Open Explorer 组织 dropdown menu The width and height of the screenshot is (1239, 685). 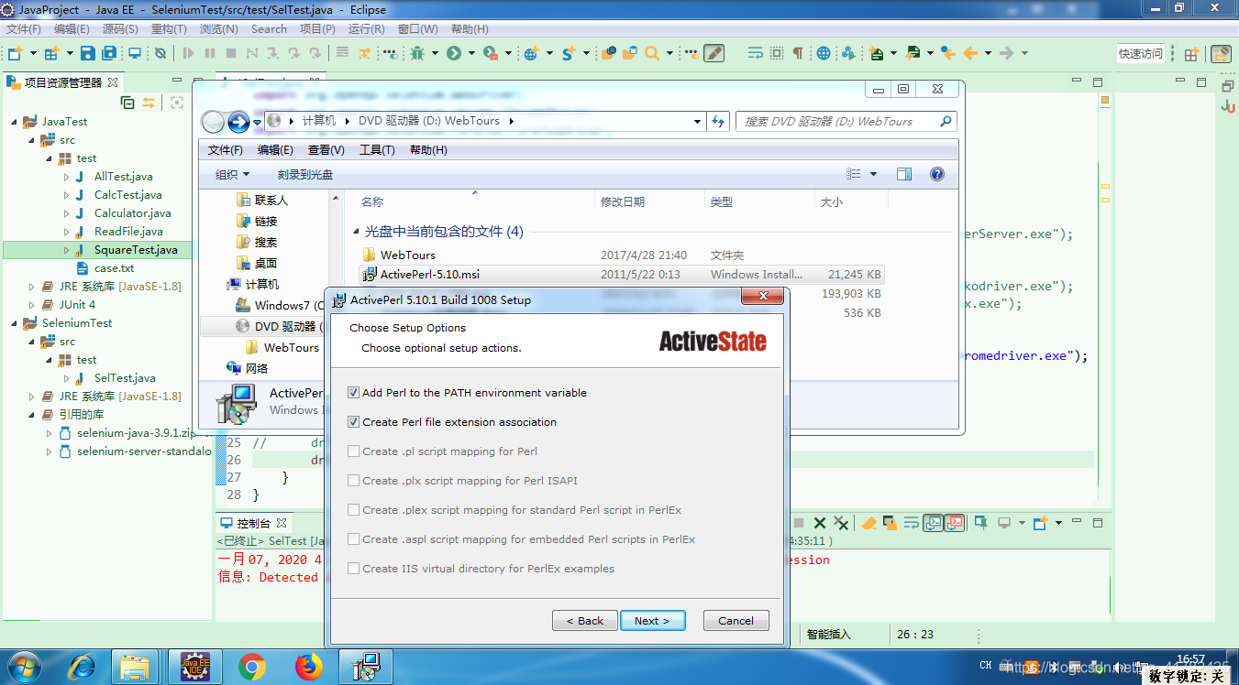click(232, 174)
